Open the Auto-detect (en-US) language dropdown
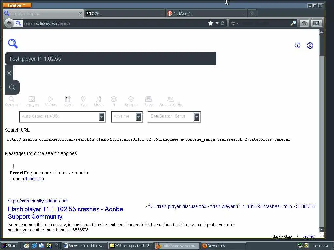This screenshot has width=334, height=250. coord(62,117)
